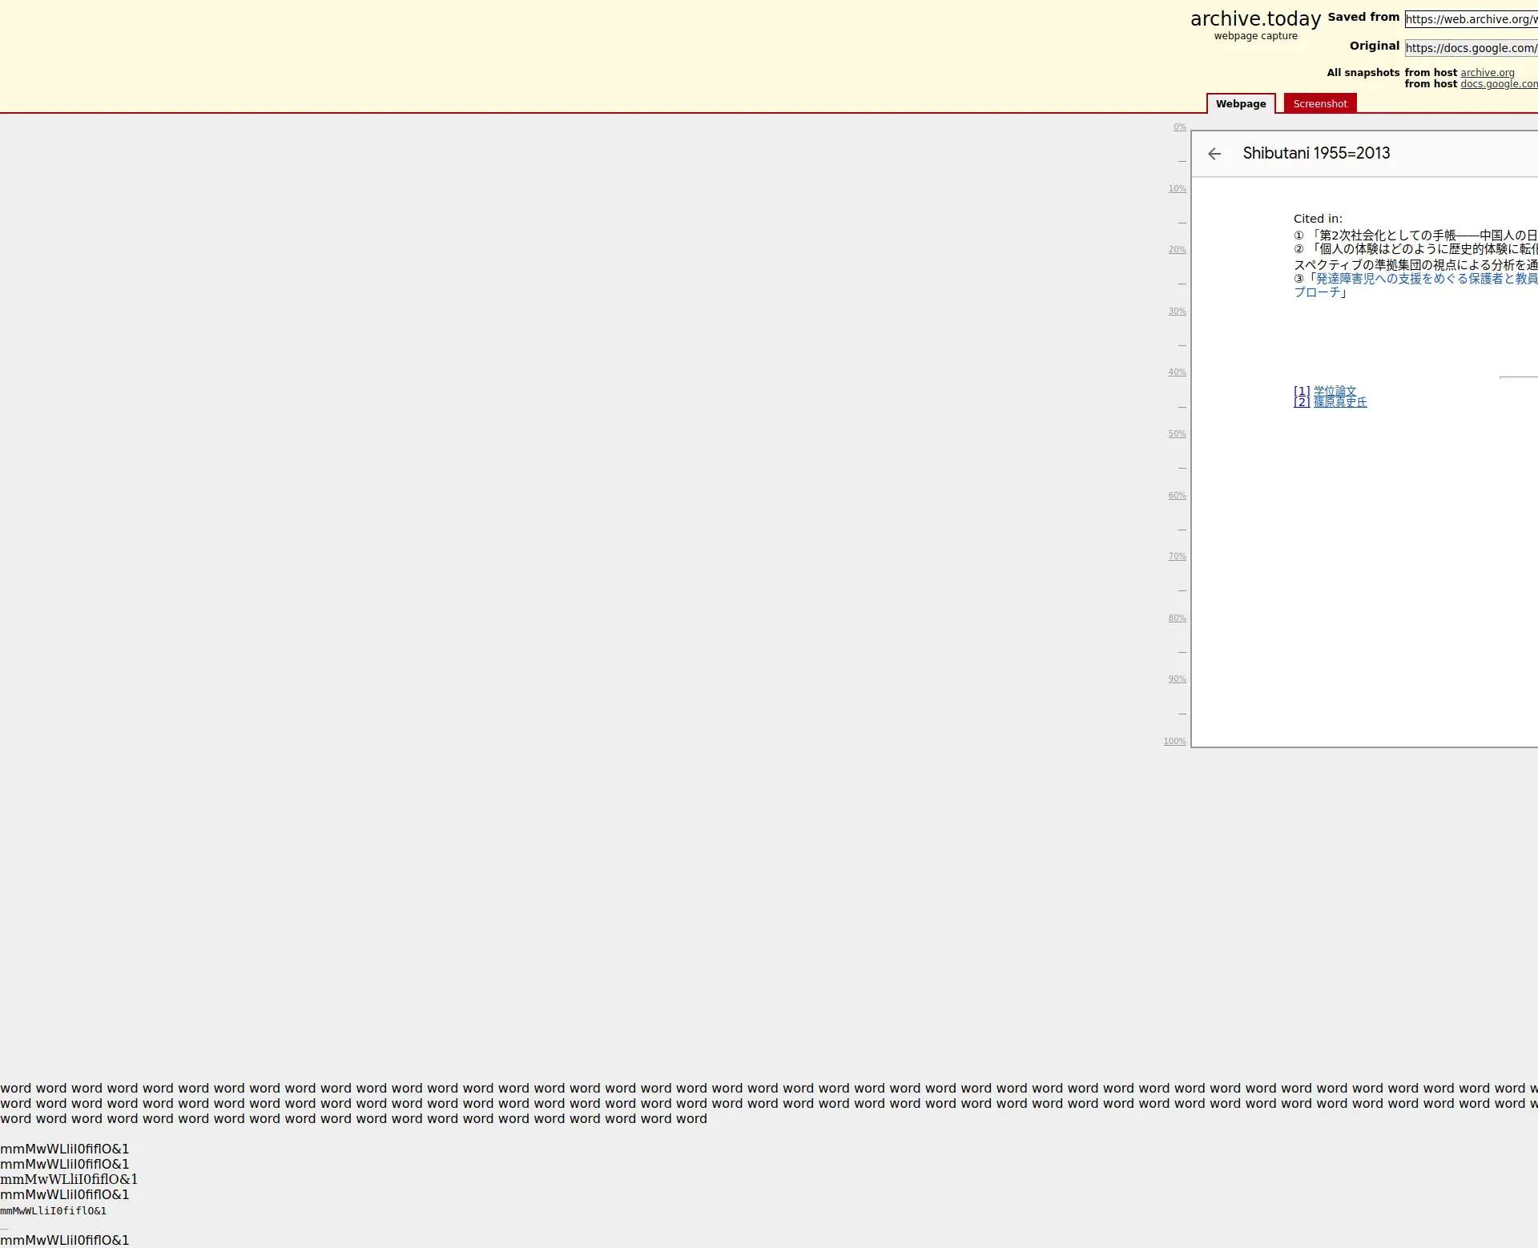Viewport: 1538px width, 1248px height.
Task: Open archive.org host snapshots link
Action: 1487,73
